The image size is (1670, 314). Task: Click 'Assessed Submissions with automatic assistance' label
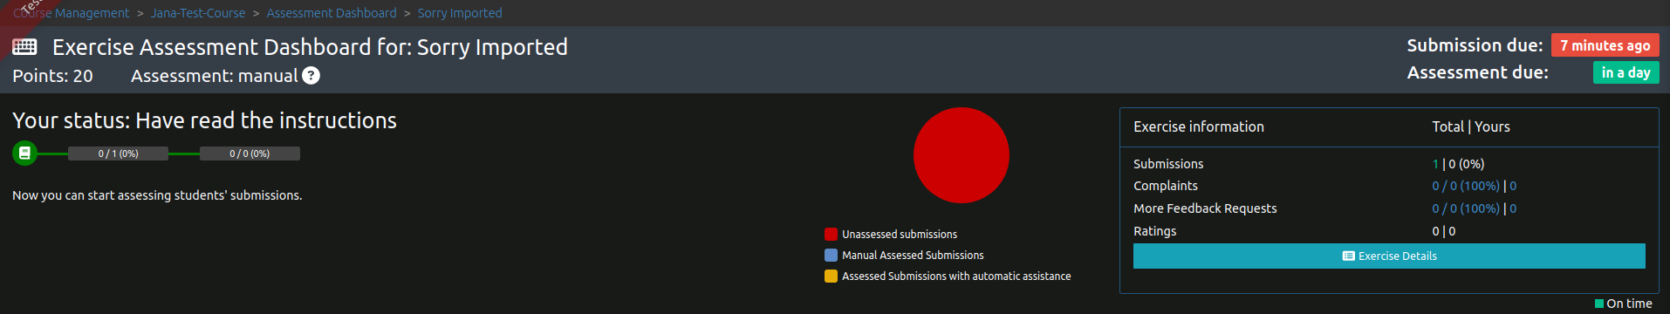956,276
